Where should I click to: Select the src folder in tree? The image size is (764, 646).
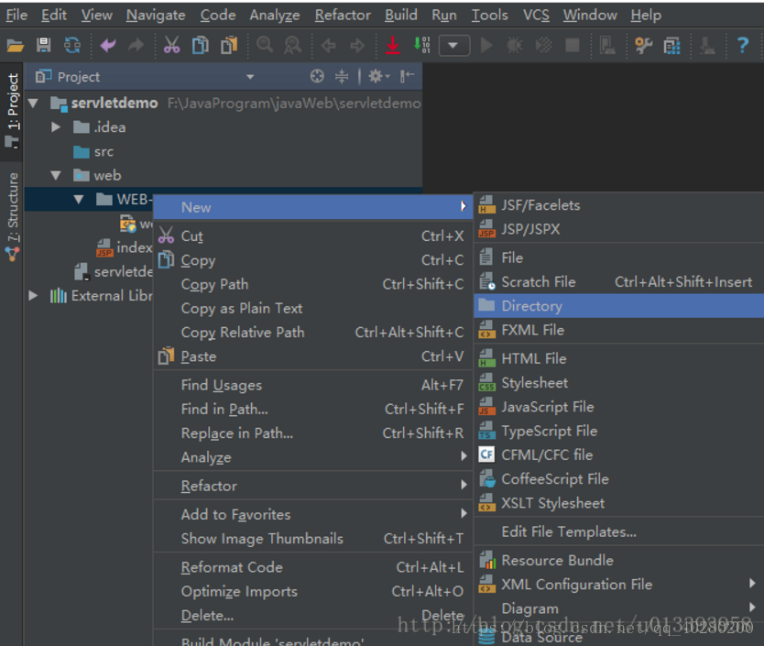93,151
